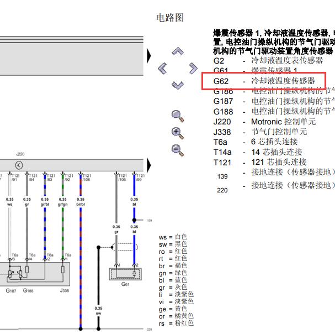Click the gn = 绿色 color code entry

[x=173, y=273]
